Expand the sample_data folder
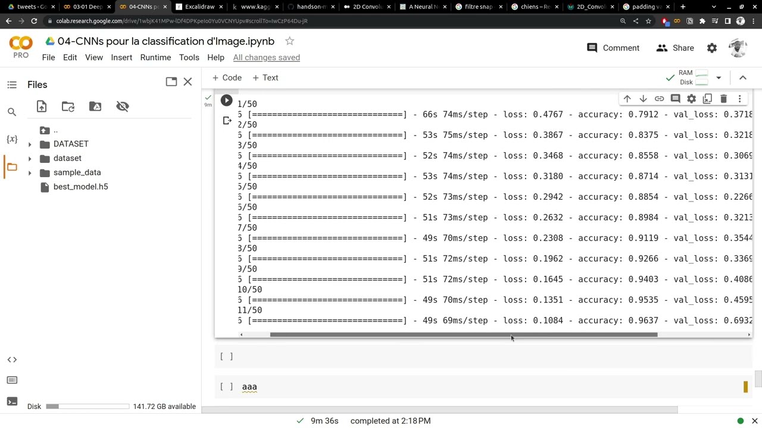Viewport: 762px width, 428px height. tap(30, 173)
